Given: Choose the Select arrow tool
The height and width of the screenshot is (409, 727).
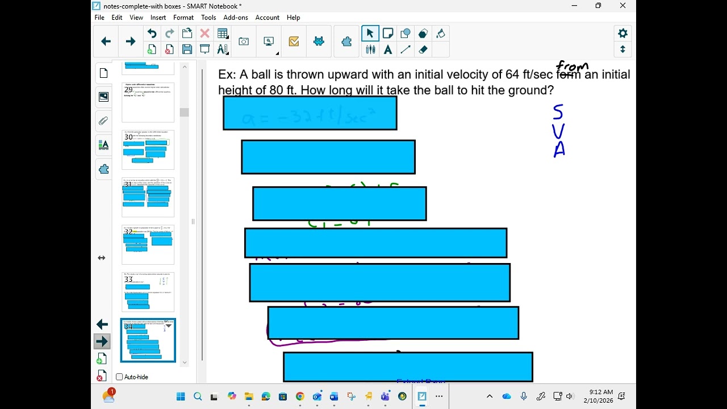Looking at the screenshot, I should coord(370,34).
